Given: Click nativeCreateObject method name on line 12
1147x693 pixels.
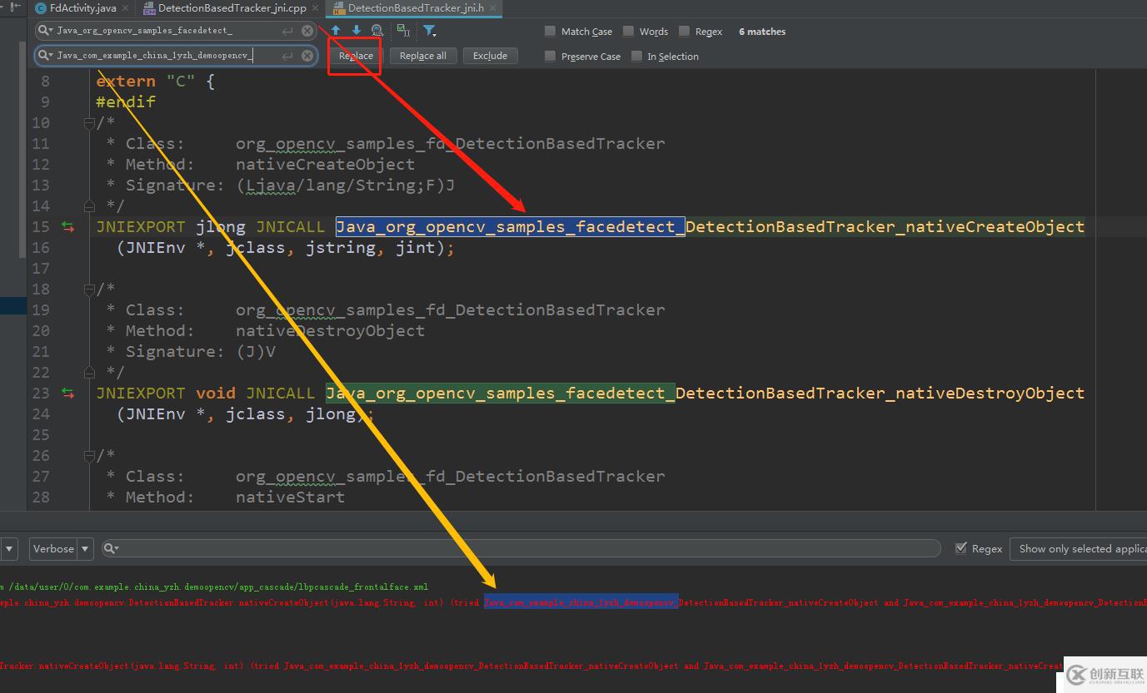Looking at the screenshot, I should pyautogui.click(x=325, y=165).
